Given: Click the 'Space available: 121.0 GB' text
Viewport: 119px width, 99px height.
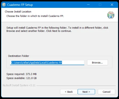Looking at the screenshot, I should [21, 78].
